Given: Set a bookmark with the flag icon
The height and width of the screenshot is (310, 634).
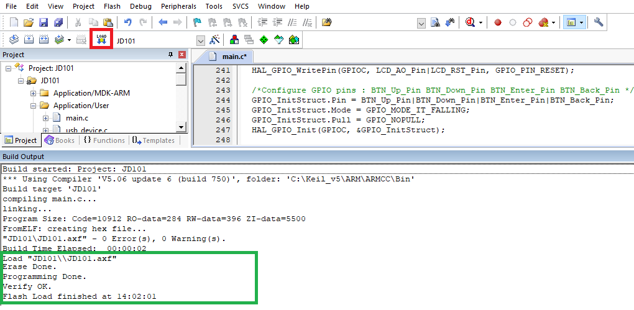Looking at the screenshot, I should (196, 22).
